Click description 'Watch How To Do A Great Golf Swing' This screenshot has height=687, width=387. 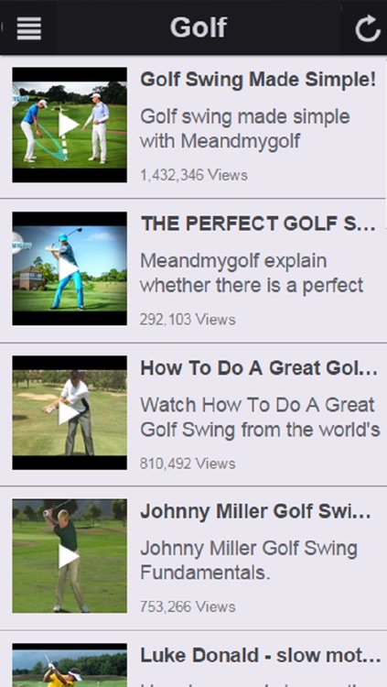coord(260,417)
